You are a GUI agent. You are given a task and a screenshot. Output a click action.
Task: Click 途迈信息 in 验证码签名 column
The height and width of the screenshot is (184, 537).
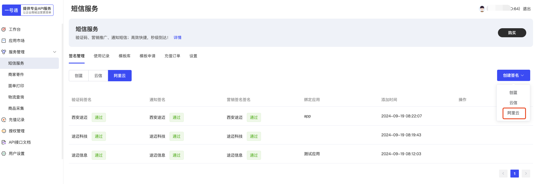click(80, 155)
